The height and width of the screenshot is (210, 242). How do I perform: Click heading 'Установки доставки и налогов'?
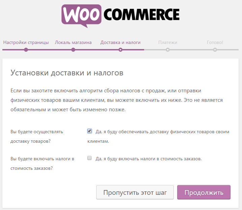tap(67, 73)
